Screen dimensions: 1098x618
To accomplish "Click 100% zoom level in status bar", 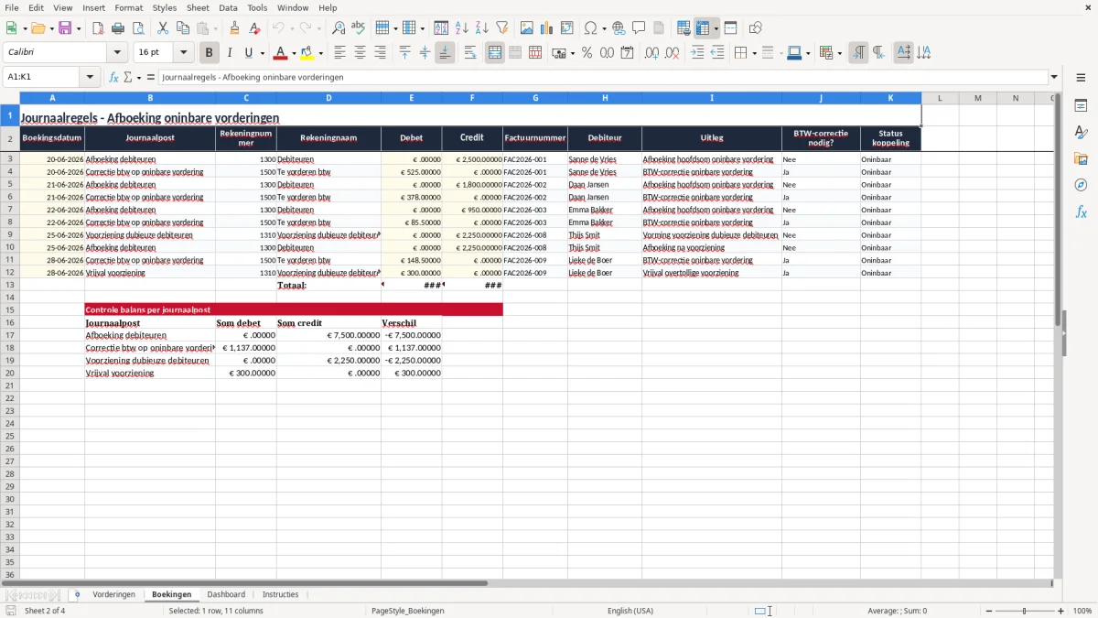I will (1082, 611).
